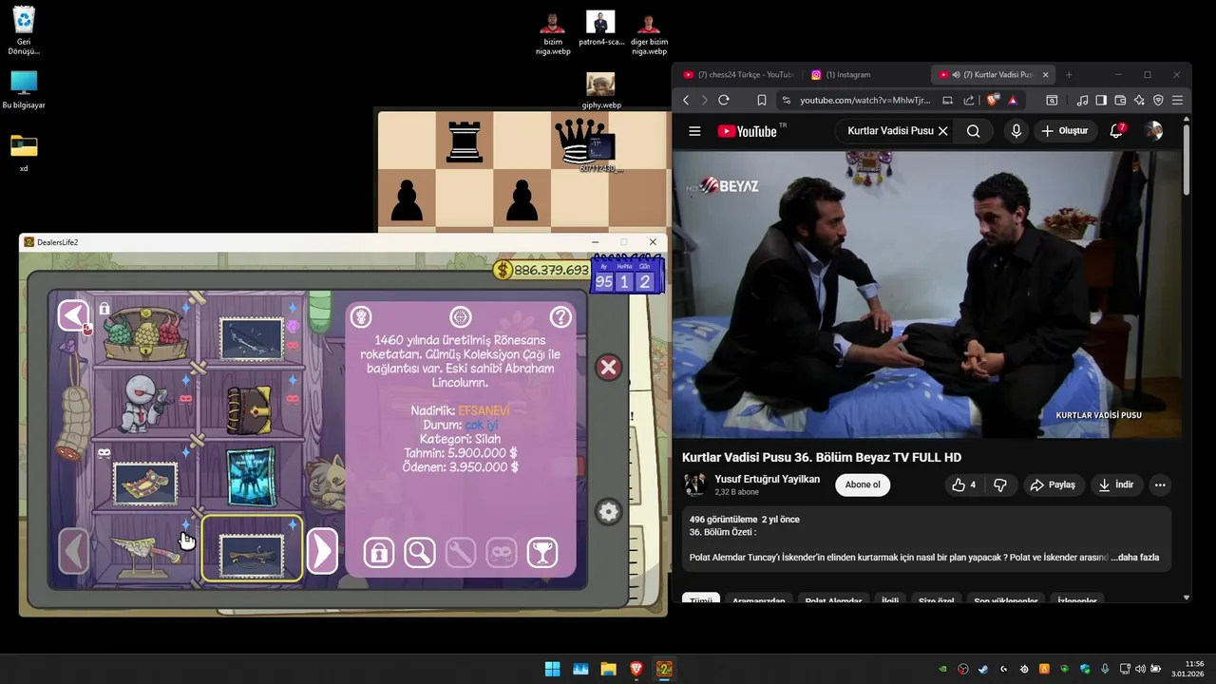1216x684 pixels.
Task: Open File Explorer from taskbar
Action: [x=608, y=669]
